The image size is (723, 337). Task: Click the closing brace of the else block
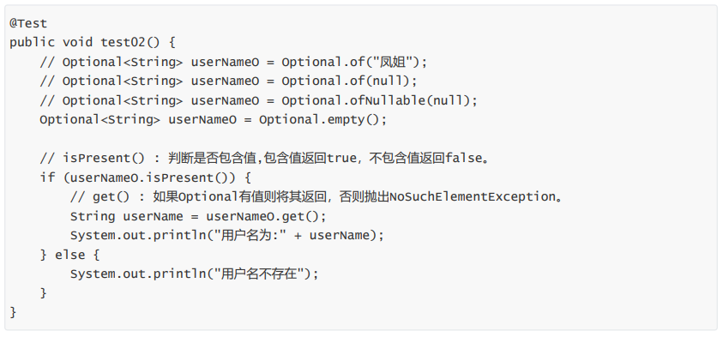coord(44,293)
